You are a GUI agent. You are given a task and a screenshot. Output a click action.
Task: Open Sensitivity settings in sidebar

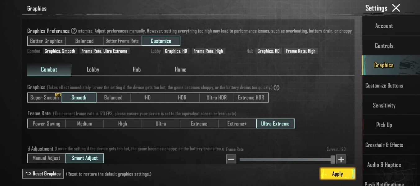coord(384,105)
